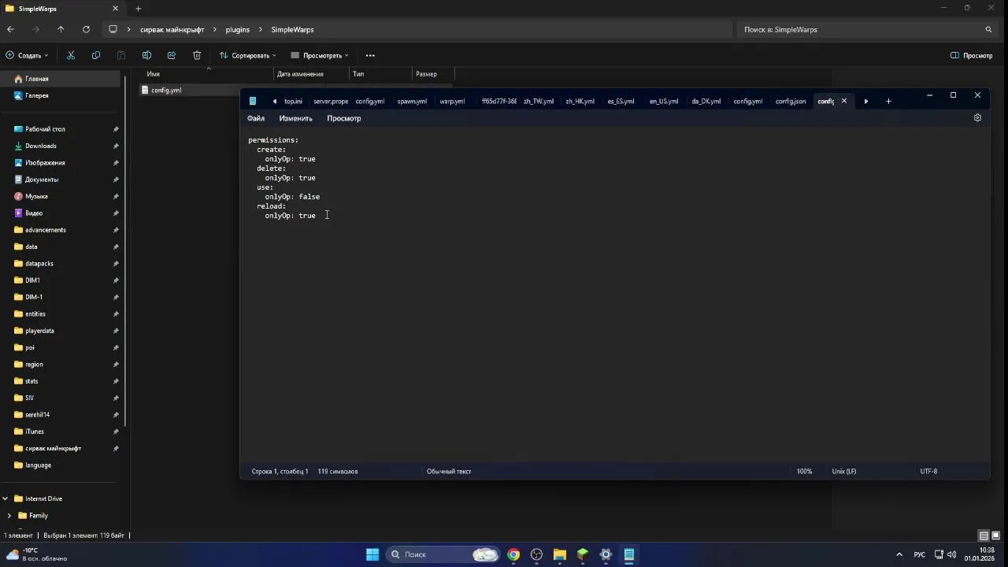Click search magnifier in Explorer search box
Screen dimensions: 1008x567
point(988,29)
